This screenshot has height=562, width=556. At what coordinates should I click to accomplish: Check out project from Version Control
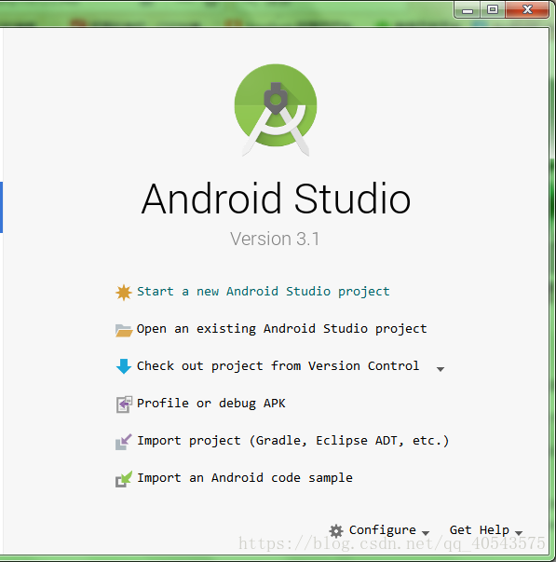click(278, 366)
